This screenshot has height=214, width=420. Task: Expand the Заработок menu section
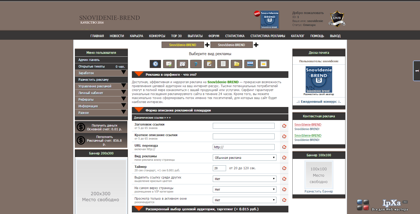click(x=101, y=73)
